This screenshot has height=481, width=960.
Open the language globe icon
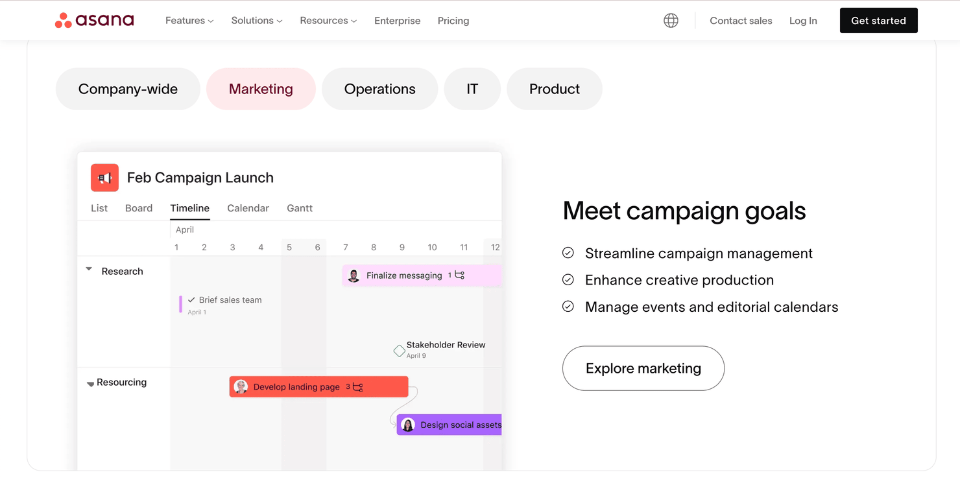click(671, 21)
